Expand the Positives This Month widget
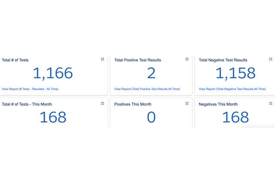 (187, 104)
